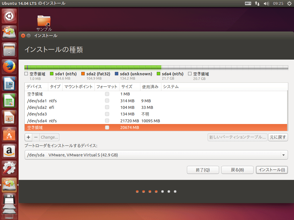The image size is (294, 220).
Task: Click the gray free space segment of partition bar
Action: pyautogui.click(x=225, y=67)
